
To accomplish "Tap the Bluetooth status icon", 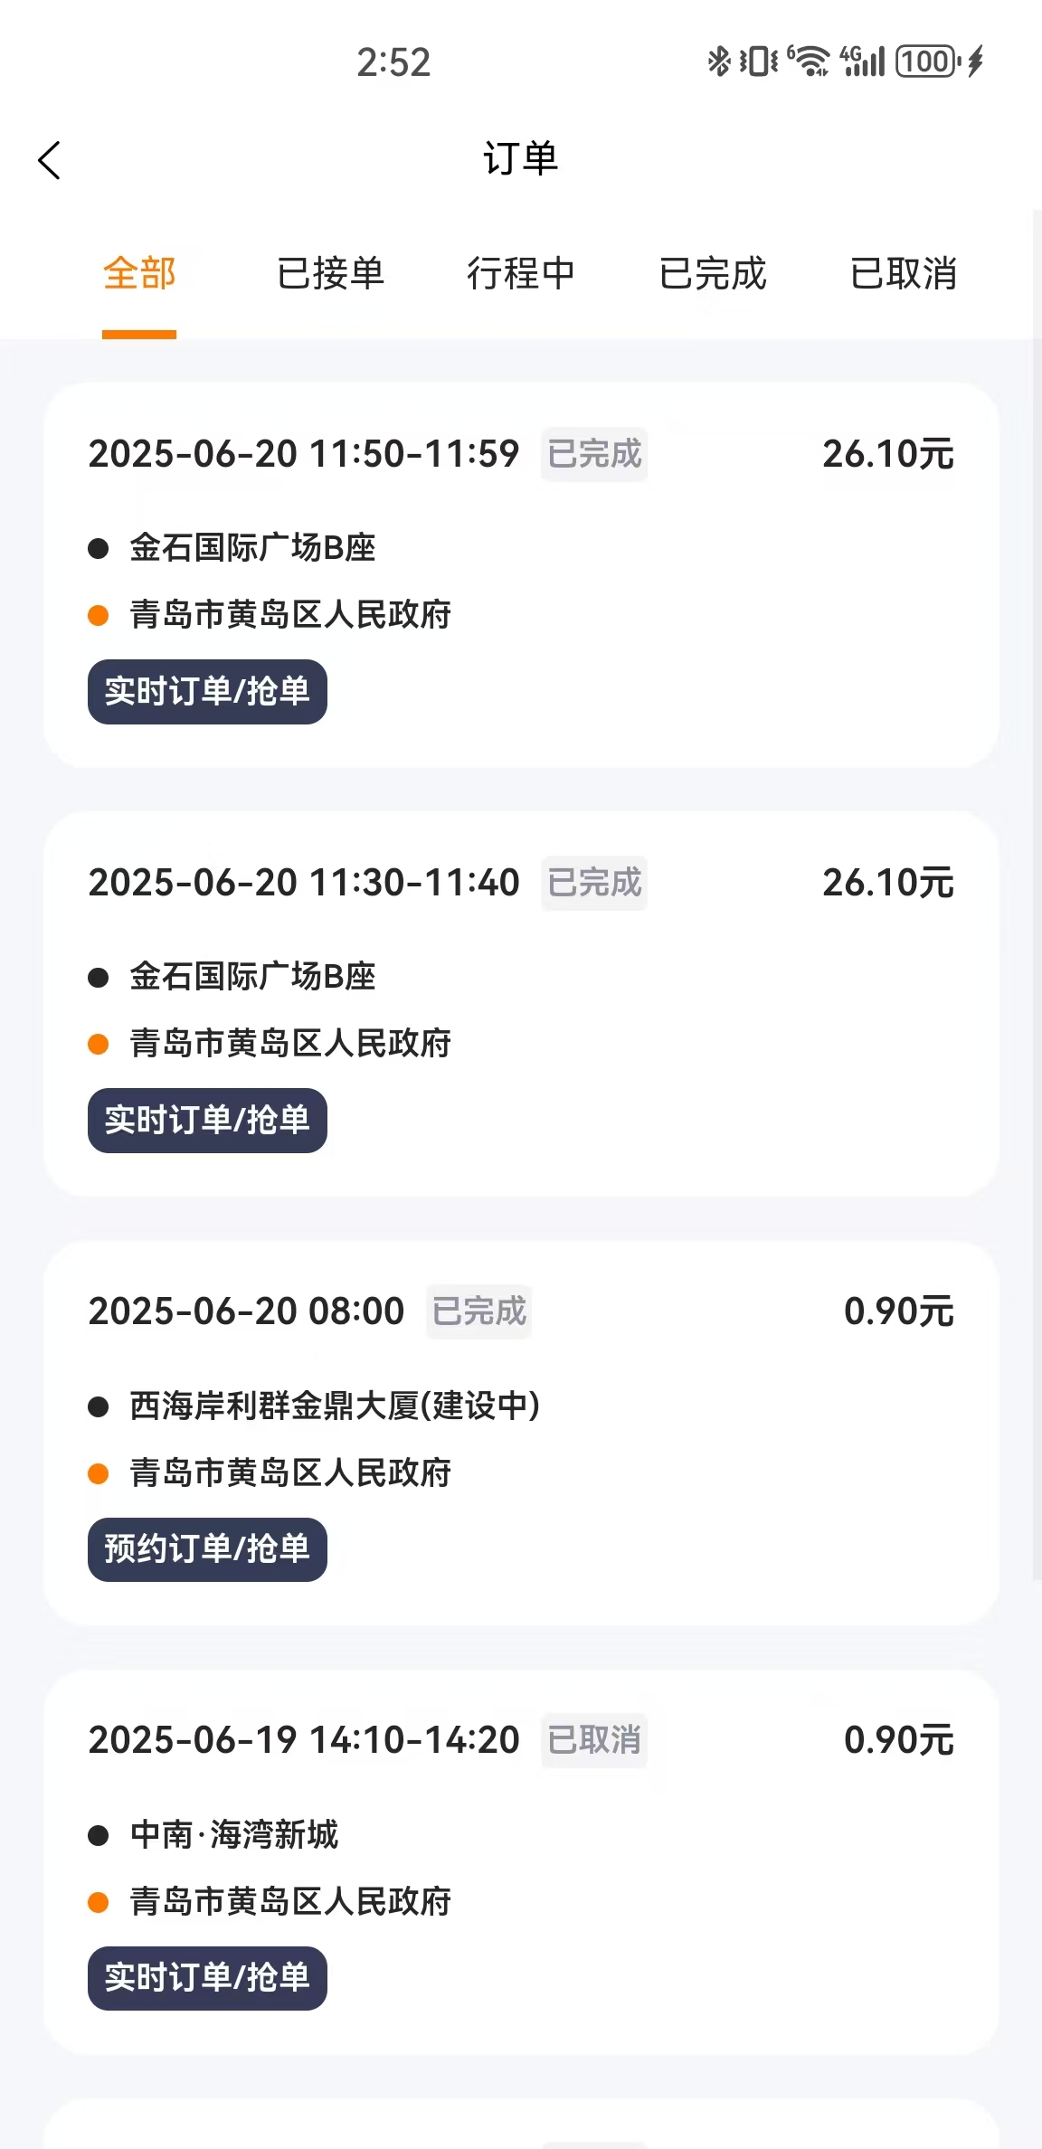I will click(x=718, y=62).
